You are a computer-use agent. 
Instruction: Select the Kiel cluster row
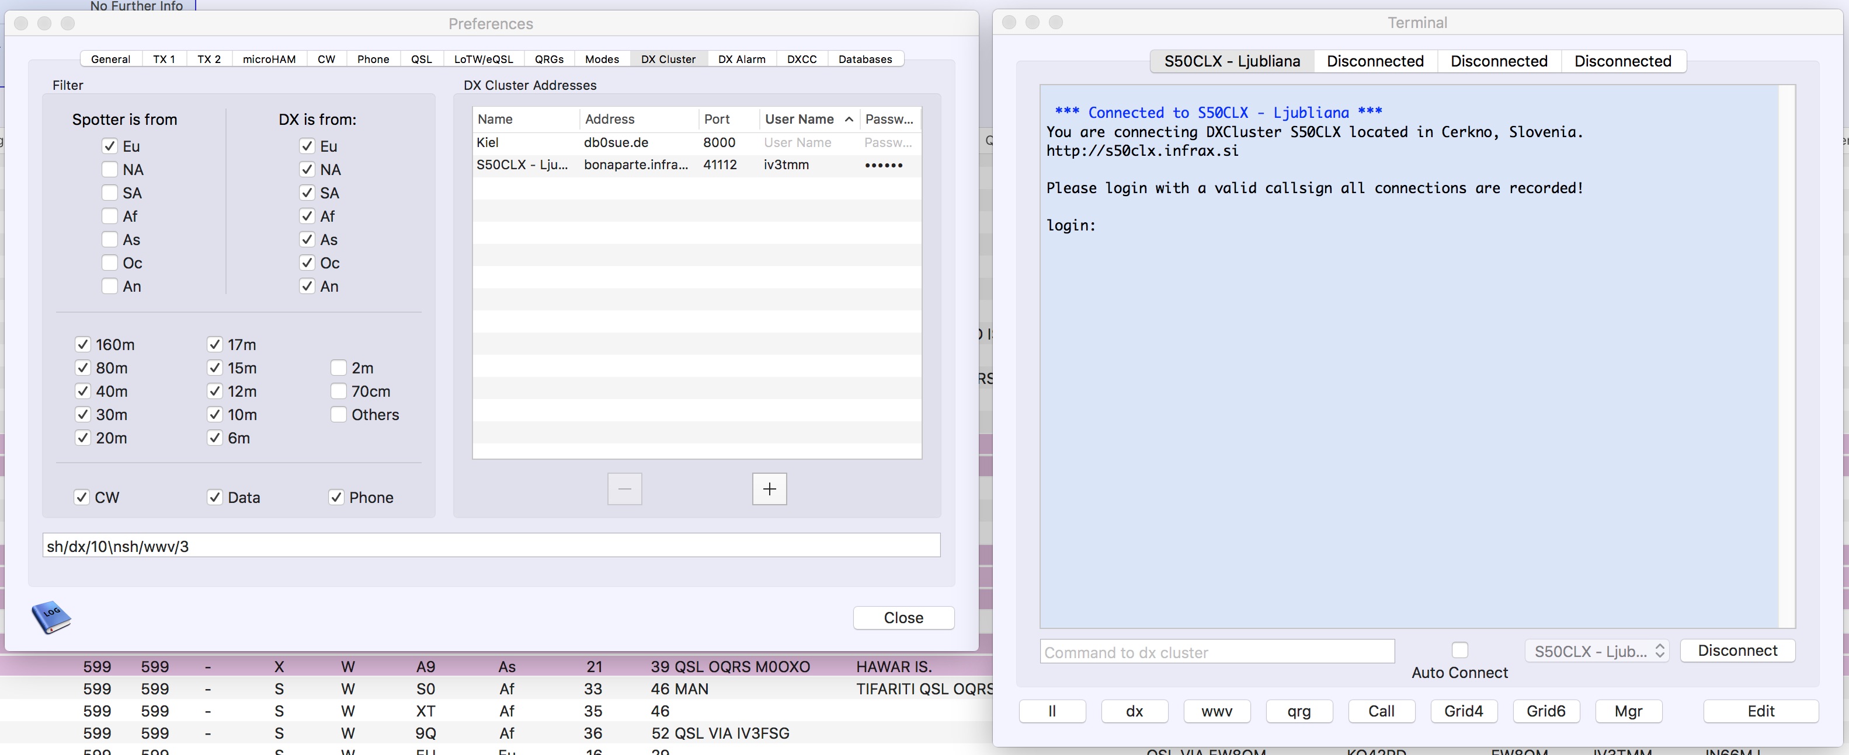click(x=696, y=143)
